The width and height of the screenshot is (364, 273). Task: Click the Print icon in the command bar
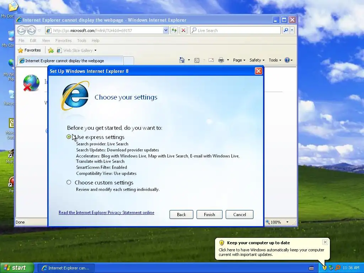tap(221, 60)
